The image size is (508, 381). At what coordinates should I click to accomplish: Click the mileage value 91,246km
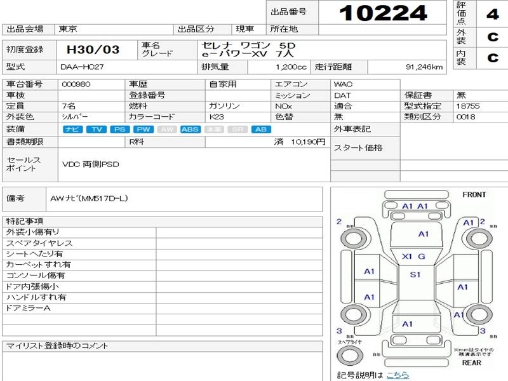point(424,67)
